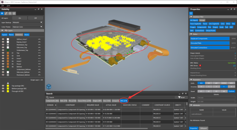Select the Components visibility tab icon

coord(10,13)
